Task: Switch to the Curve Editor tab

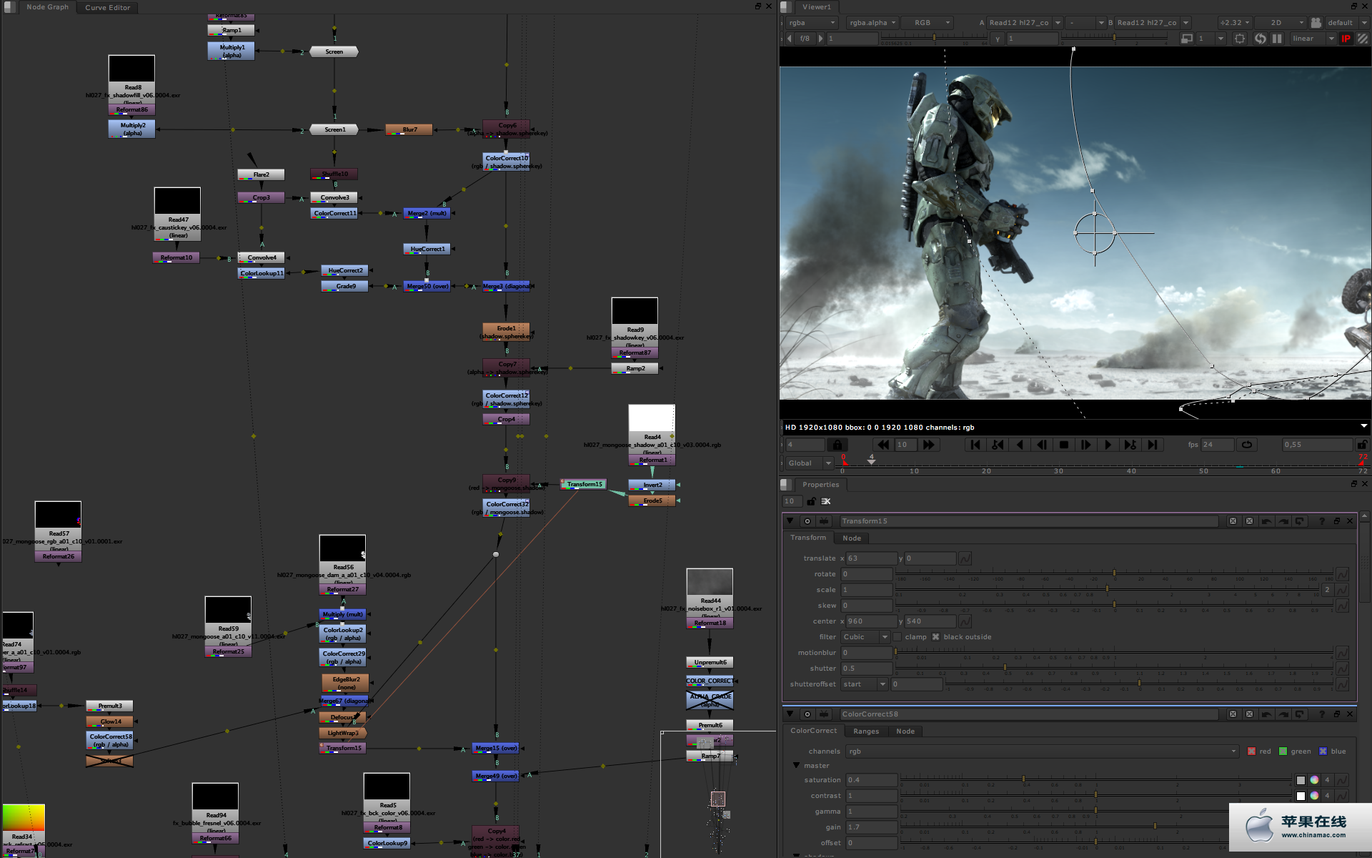Action: pyautogui.click(x=107, y=8)
